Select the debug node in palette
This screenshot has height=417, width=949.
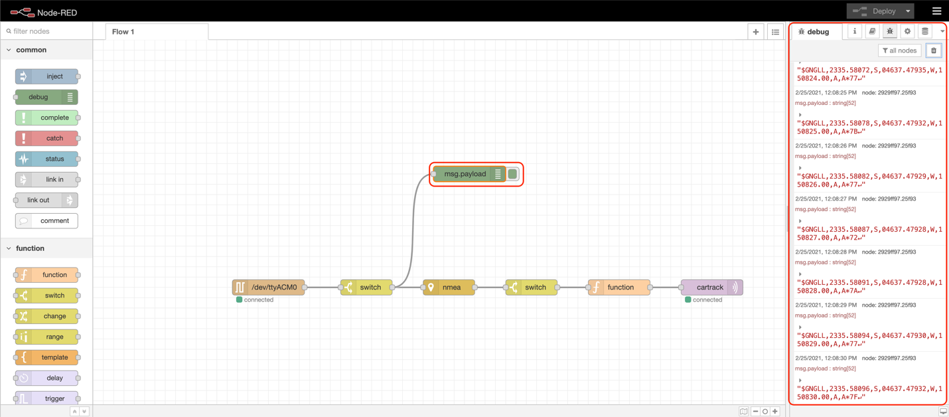46,97
